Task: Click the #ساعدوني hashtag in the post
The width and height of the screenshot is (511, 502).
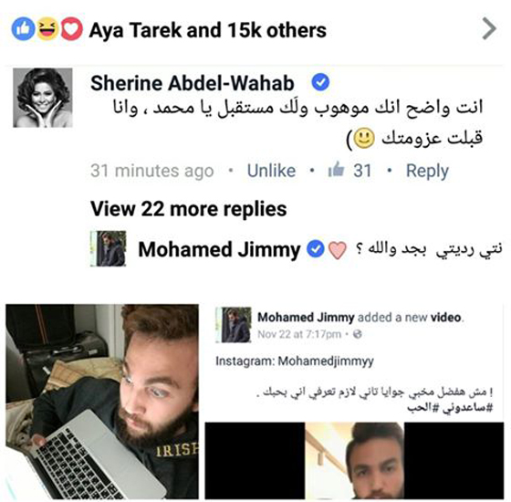Action: pos(467,407)
